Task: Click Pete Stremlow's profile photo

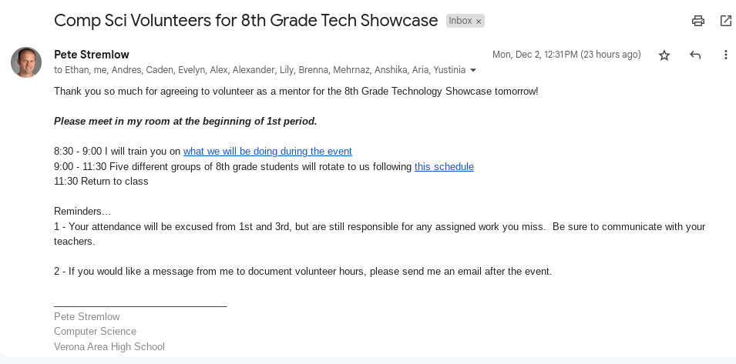Action: [x=26, y=62]
